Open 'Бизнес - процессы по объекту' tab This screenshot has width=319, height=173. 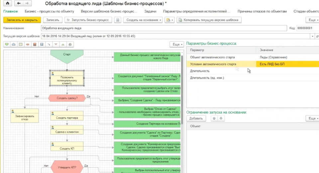pos(50,11)
